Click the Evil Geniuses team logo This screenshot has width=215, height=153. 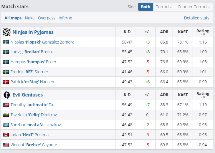coord(6,95)
